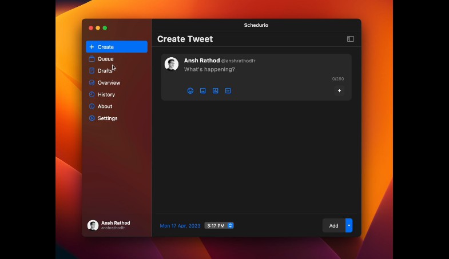This screenshot has height=259, width=449.
Task: Expand the dropdown arrow next to Add
Action: click(x=349, y=225)
